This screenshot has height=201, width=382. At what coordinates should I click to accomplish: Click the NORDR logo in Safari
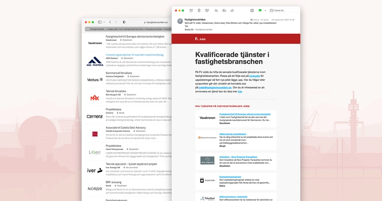(95, 188)
